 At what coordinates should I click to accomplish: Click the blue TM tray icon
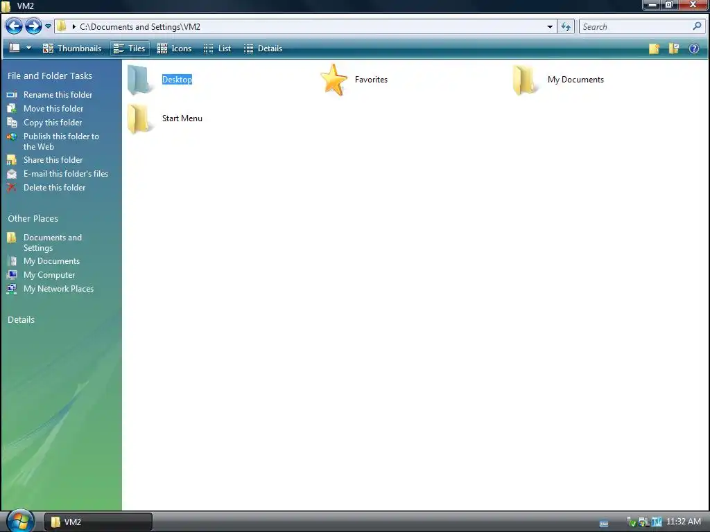click(x=657, y=522)
